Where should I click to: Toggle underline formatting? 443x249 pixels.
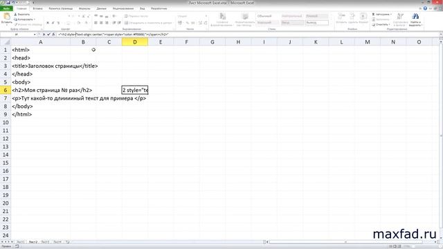click(x=58, y=23)
